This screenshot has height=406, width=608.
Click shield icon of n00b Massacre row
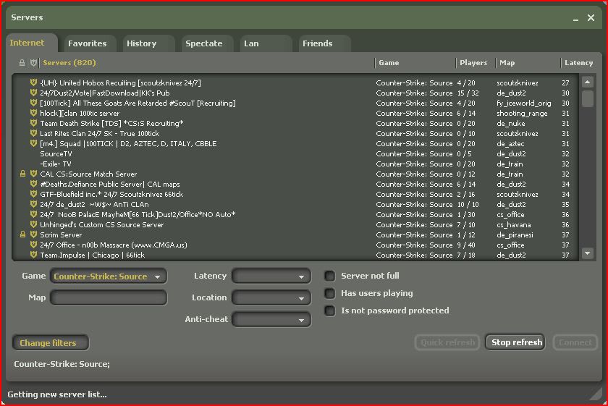click(34, 245)
